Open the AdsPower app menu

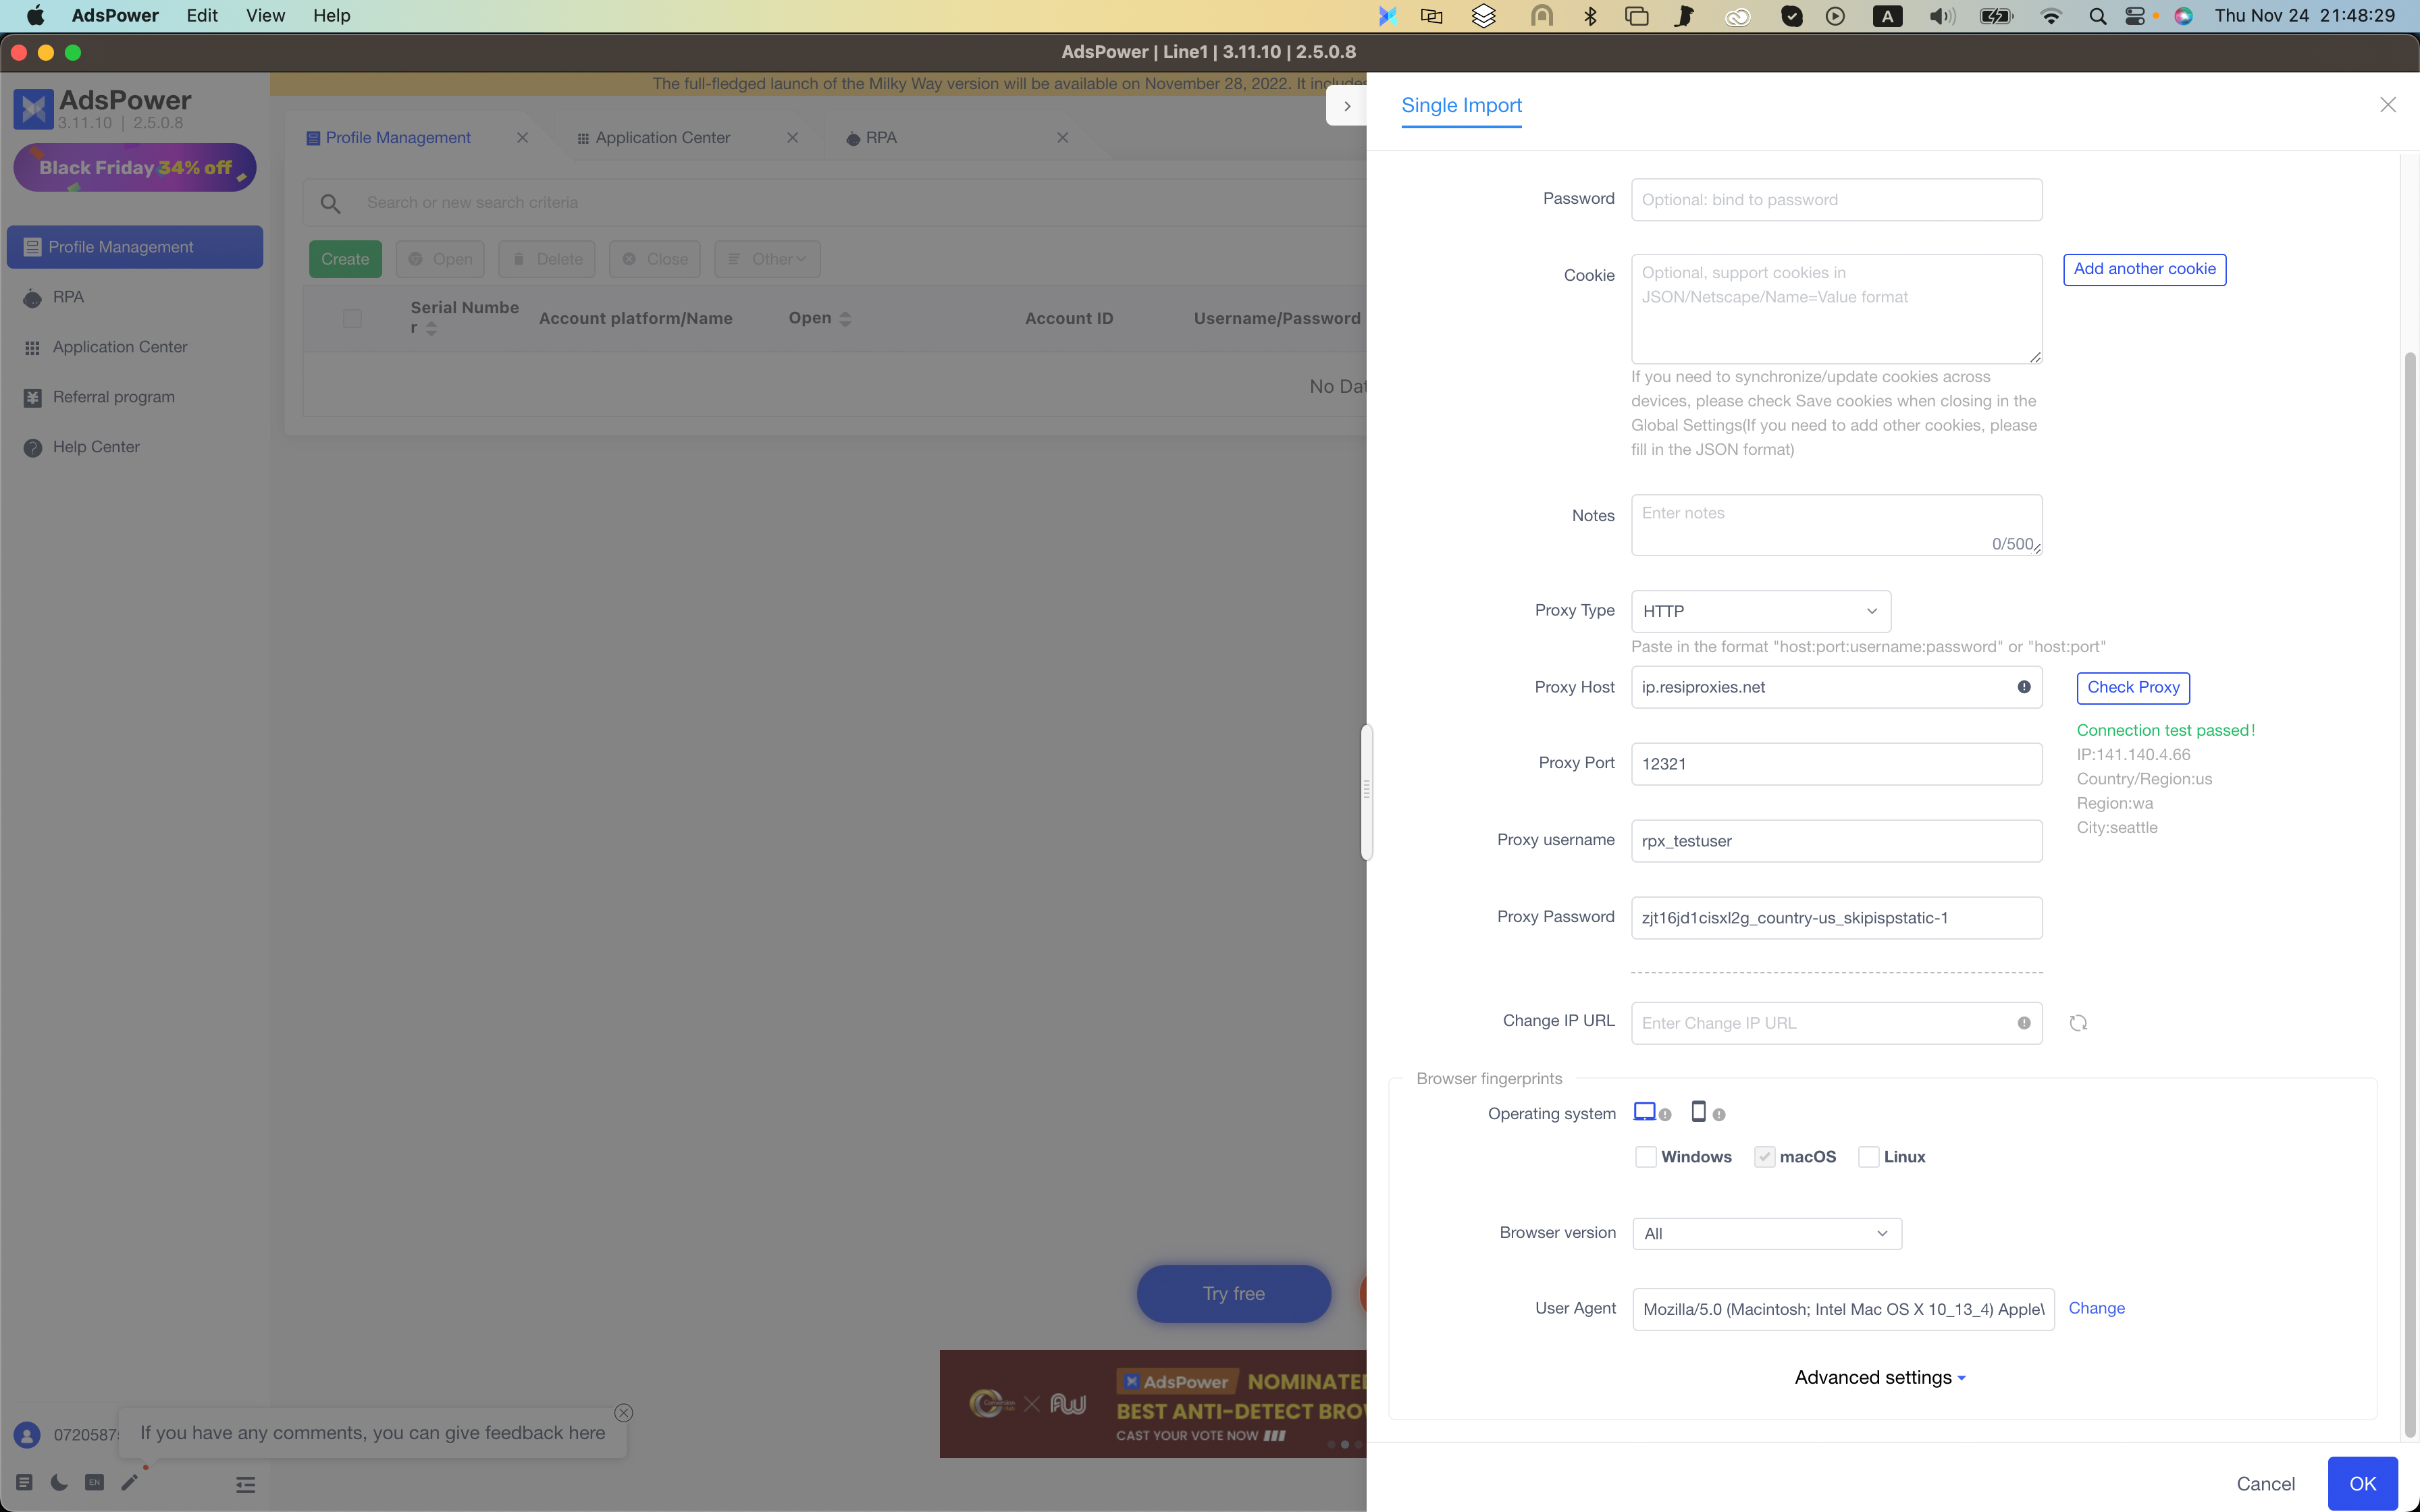click(x=115, y=16)
